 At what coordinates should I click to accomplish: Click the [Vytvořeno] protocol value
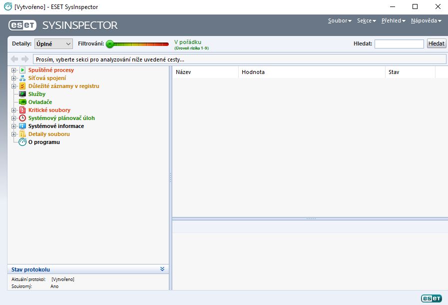coord(63,279)
